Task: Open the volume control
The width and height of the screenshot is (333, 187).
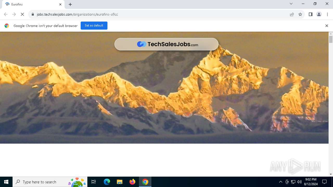Action: 299,182
